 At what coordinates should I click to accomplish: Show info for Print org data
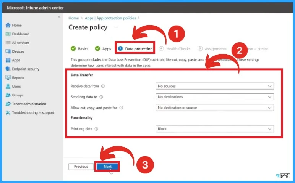point(96,129)
